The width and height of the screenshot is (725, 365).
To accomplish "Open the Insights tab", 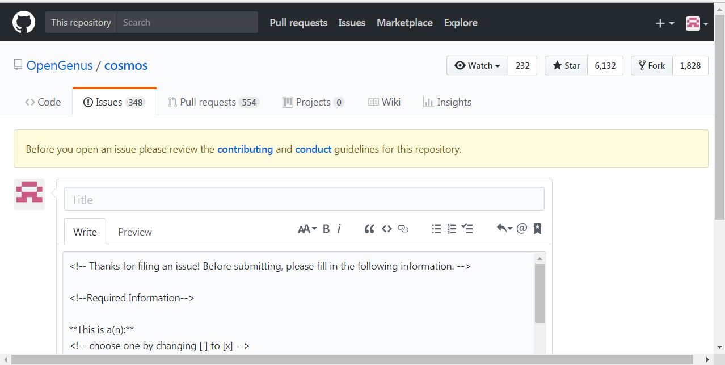I will [x=447, y=102].
